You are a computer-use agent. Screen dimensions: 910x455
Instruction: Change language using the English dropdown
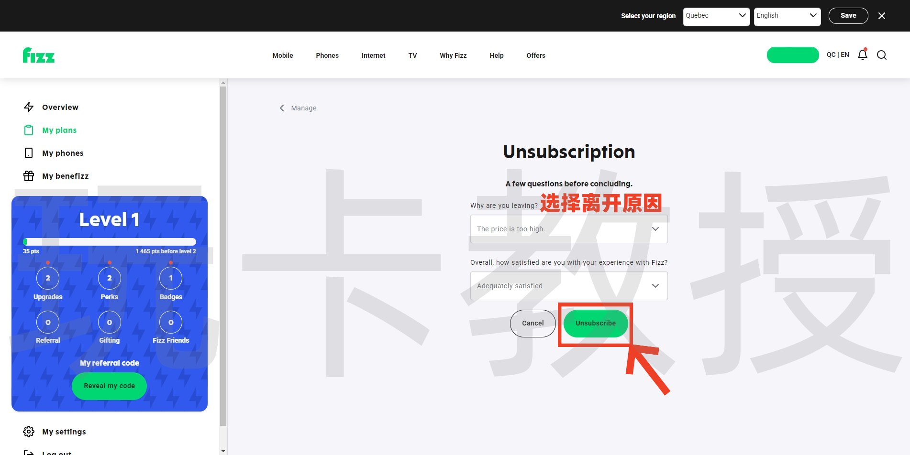point(787,15)
